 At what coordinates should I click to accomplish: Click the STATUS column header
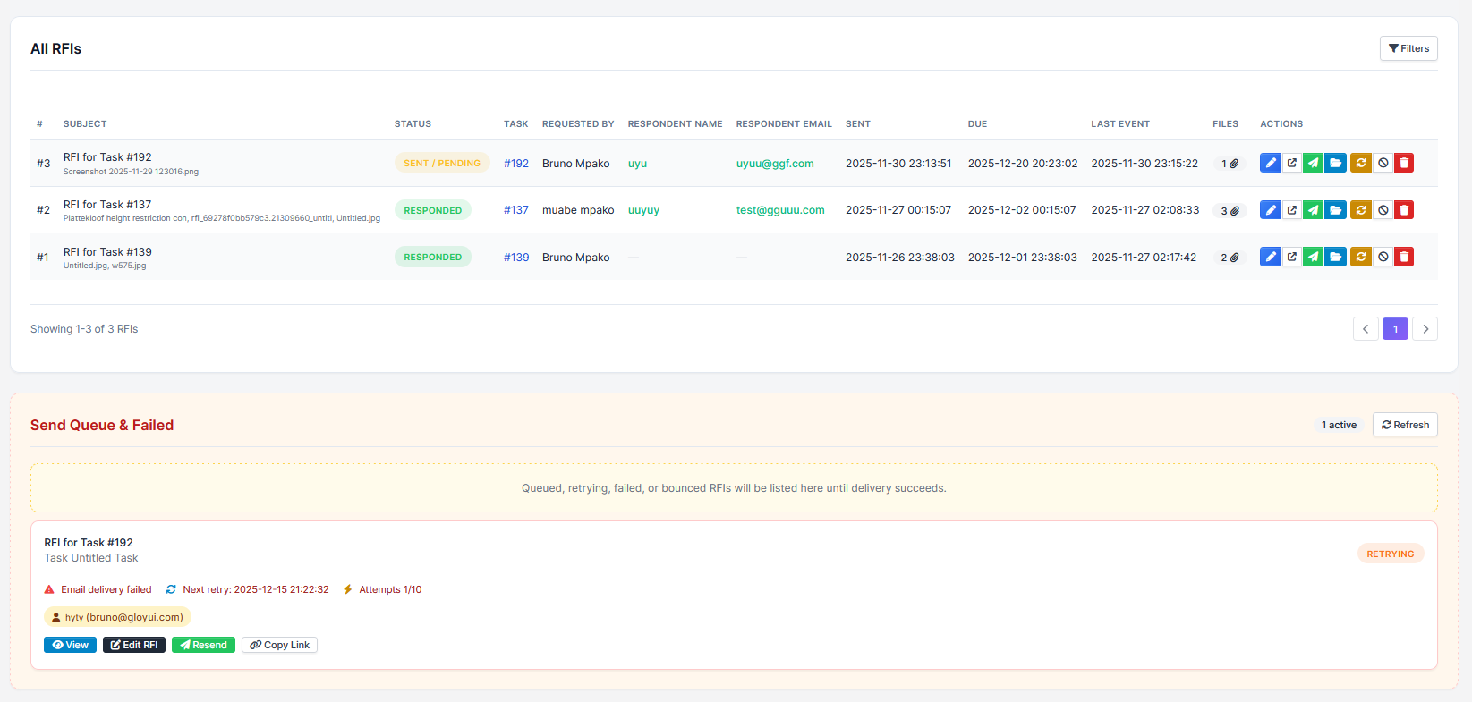413,124
